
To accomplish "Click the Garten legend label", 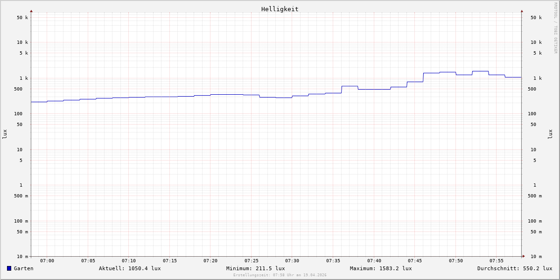I will [x=23, y=268].
